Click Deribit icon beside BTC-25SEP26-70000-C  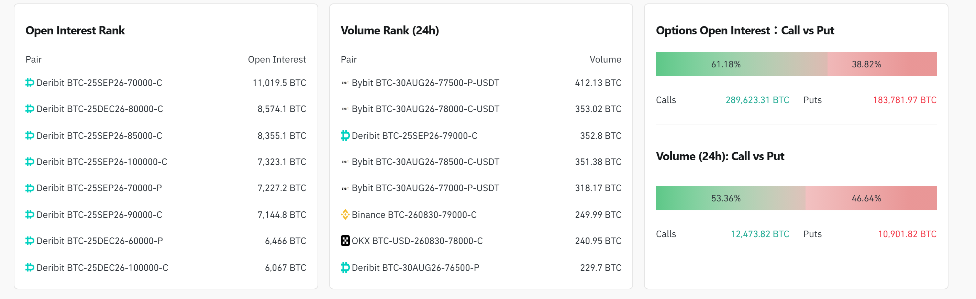click(x=30, y=82)
